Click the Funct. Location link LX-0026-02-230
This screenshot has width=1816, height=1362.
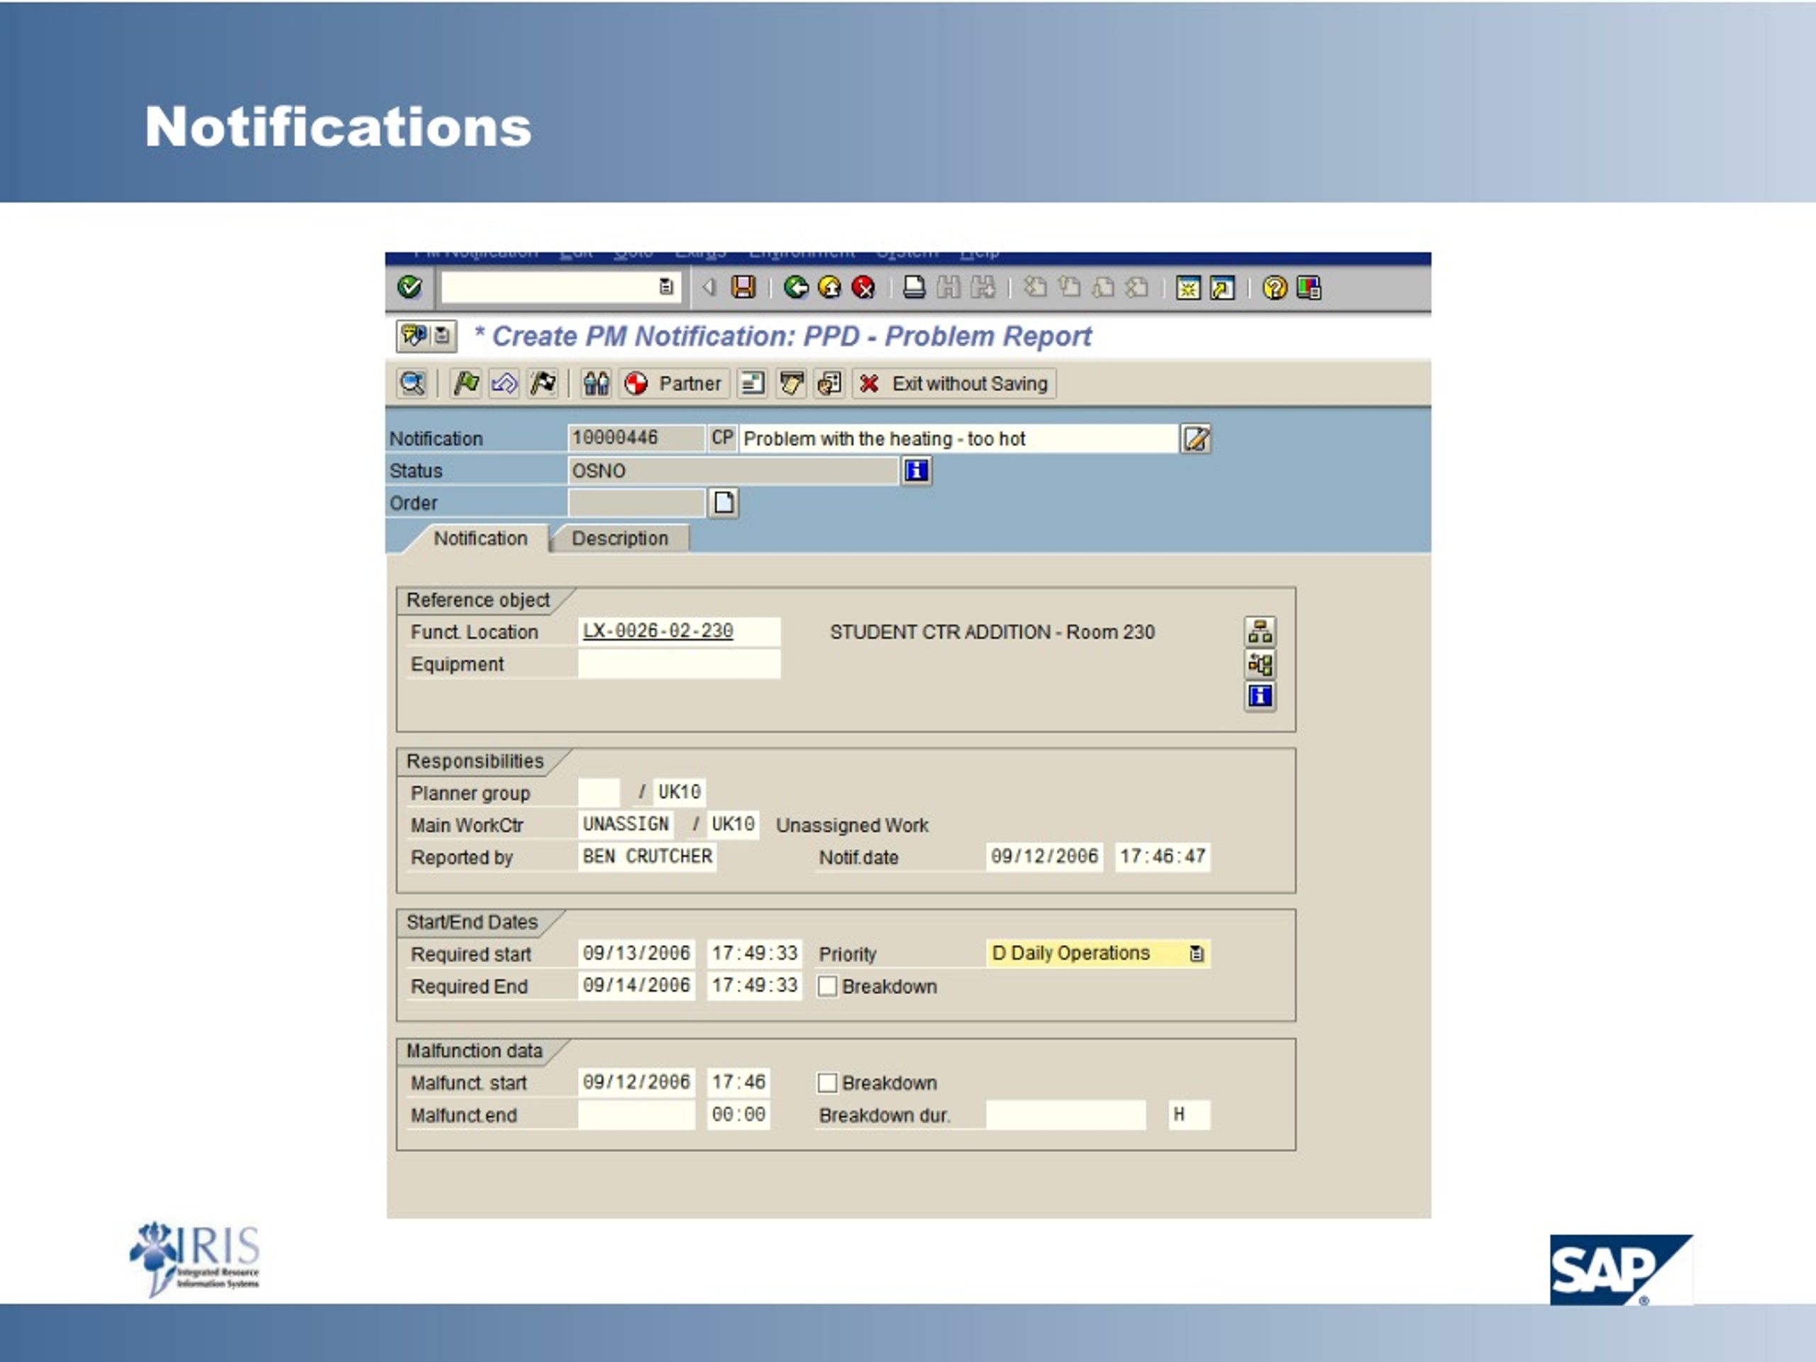[x=658, y=631]
